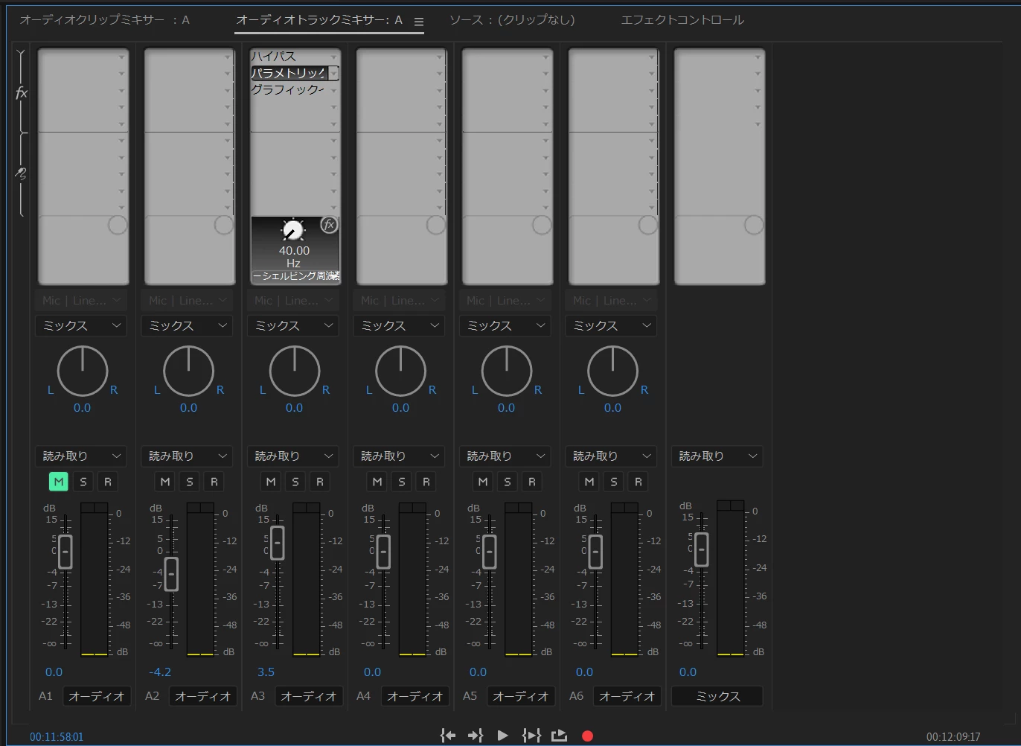This screenshot has height=746, width=1021.
Task: Open A4 読み取り automation mode dropdown
Action: pyautogui.click(x=400, y=456)
